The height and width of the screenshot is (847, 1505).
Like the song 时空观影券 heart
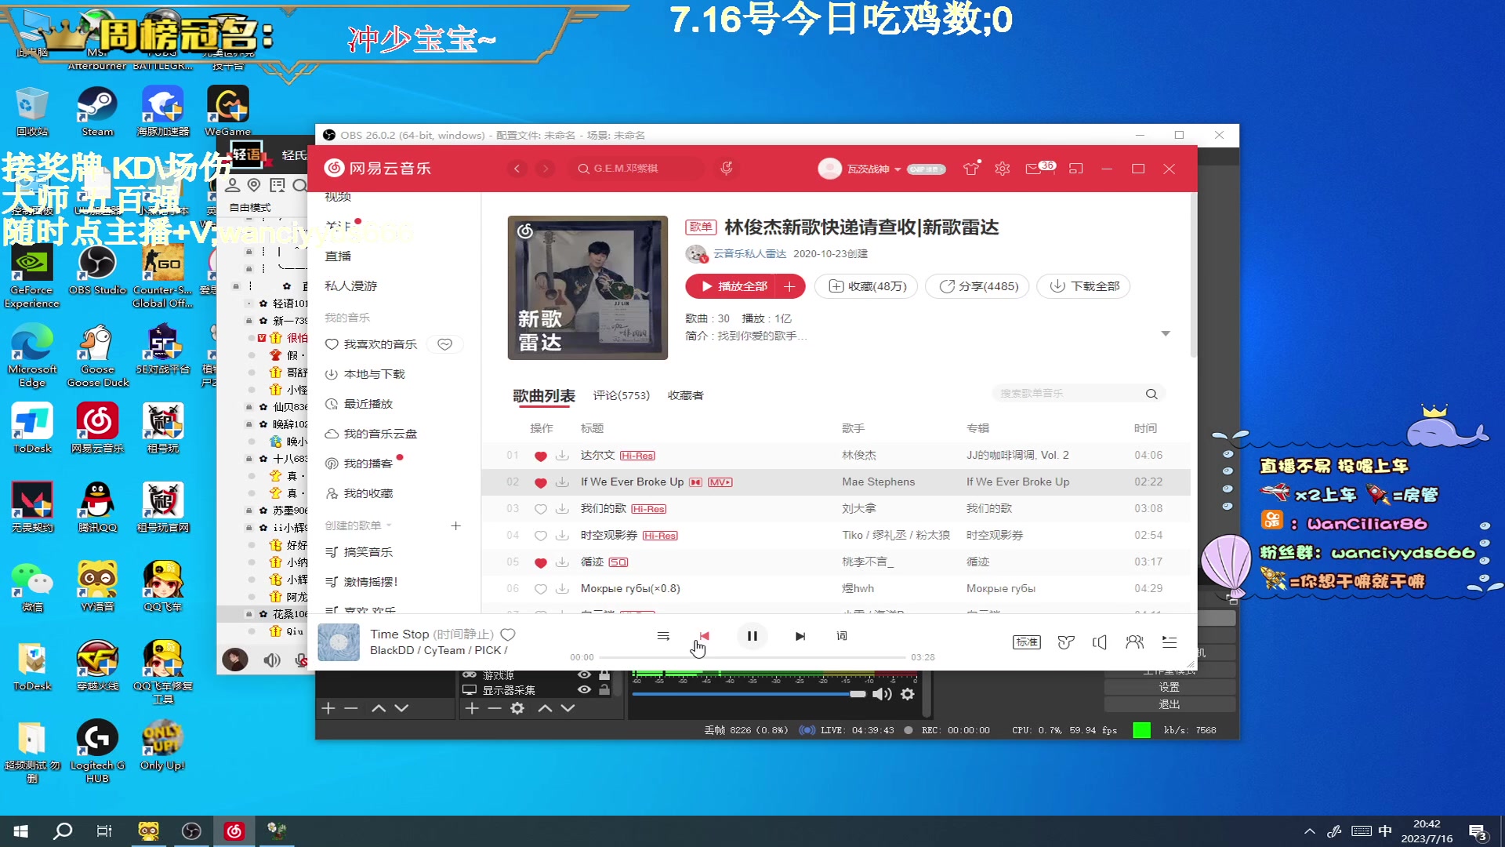[x=540, y=536]
